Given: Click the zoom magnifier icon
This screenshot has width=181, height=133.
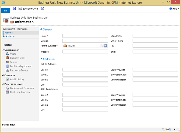Looking at the screenshot, I should (164, 129).
